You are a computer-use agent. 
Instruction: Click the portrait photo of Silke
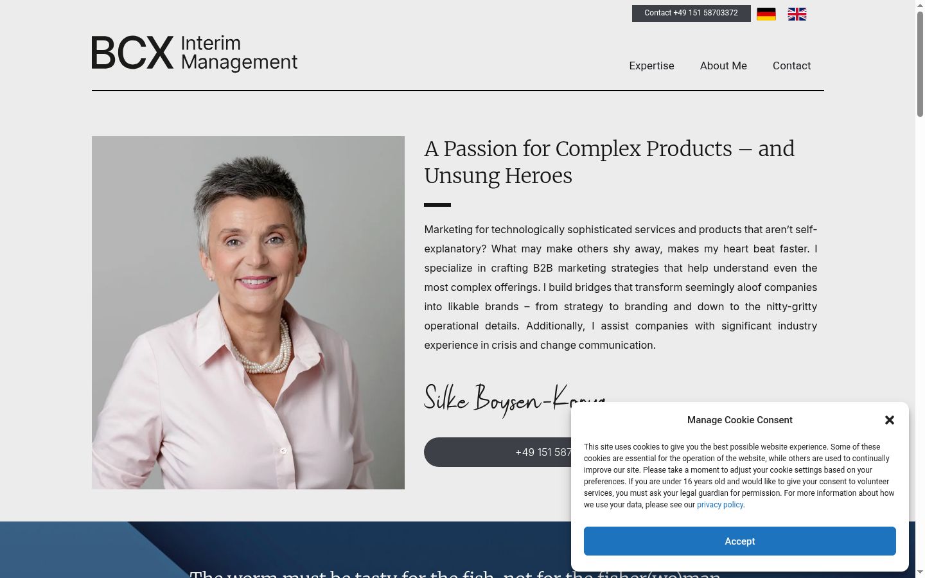248,313
